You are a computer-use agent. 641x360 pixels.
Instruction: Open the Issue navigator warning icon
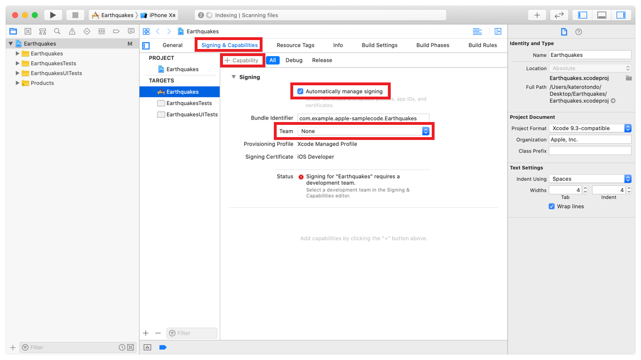[72, 32]
